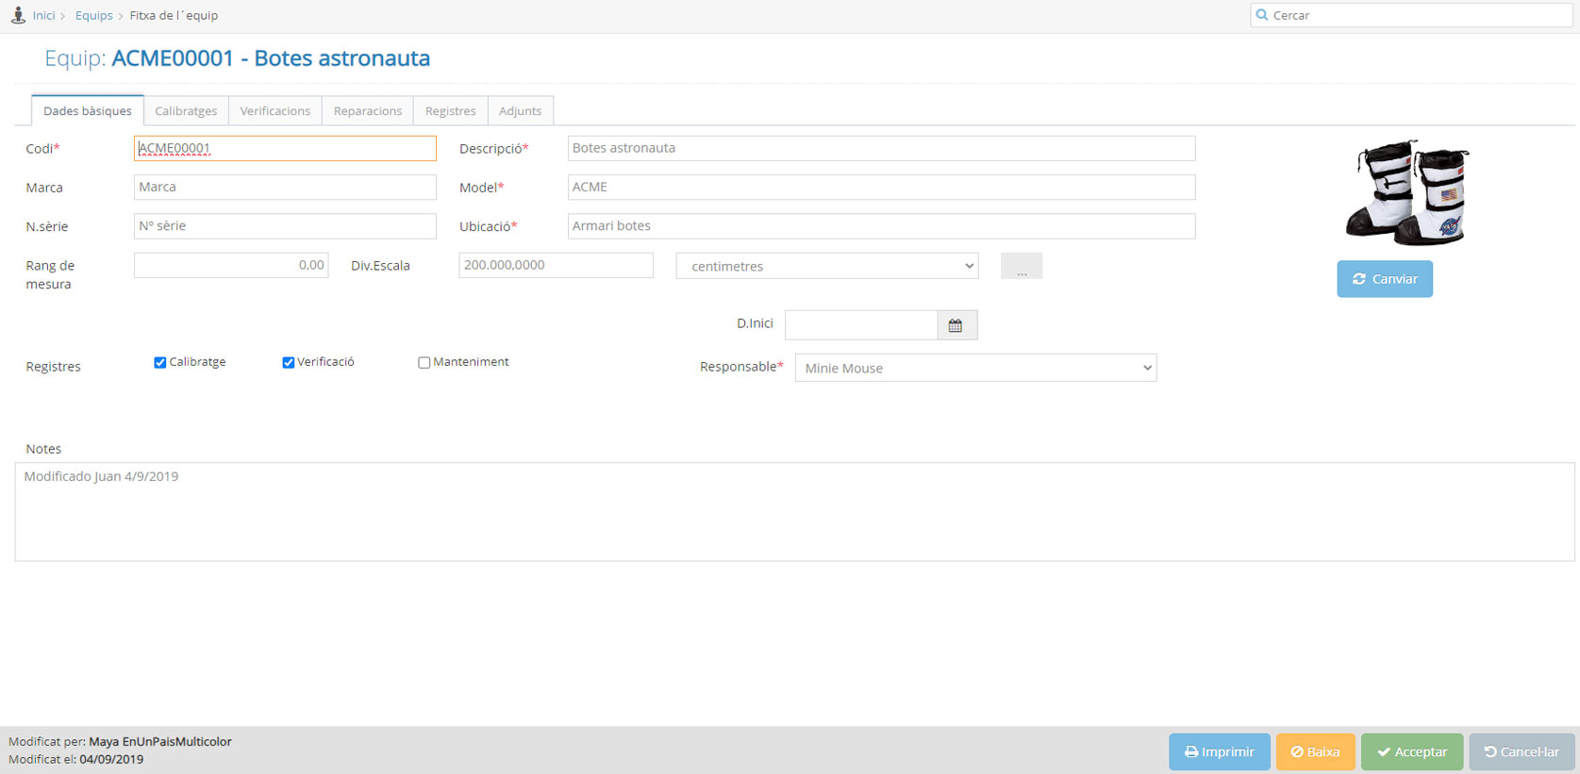Open the centimetres unit dropdown
The height and width of the screenshot is (774, 1580).
tap(827, 266)
